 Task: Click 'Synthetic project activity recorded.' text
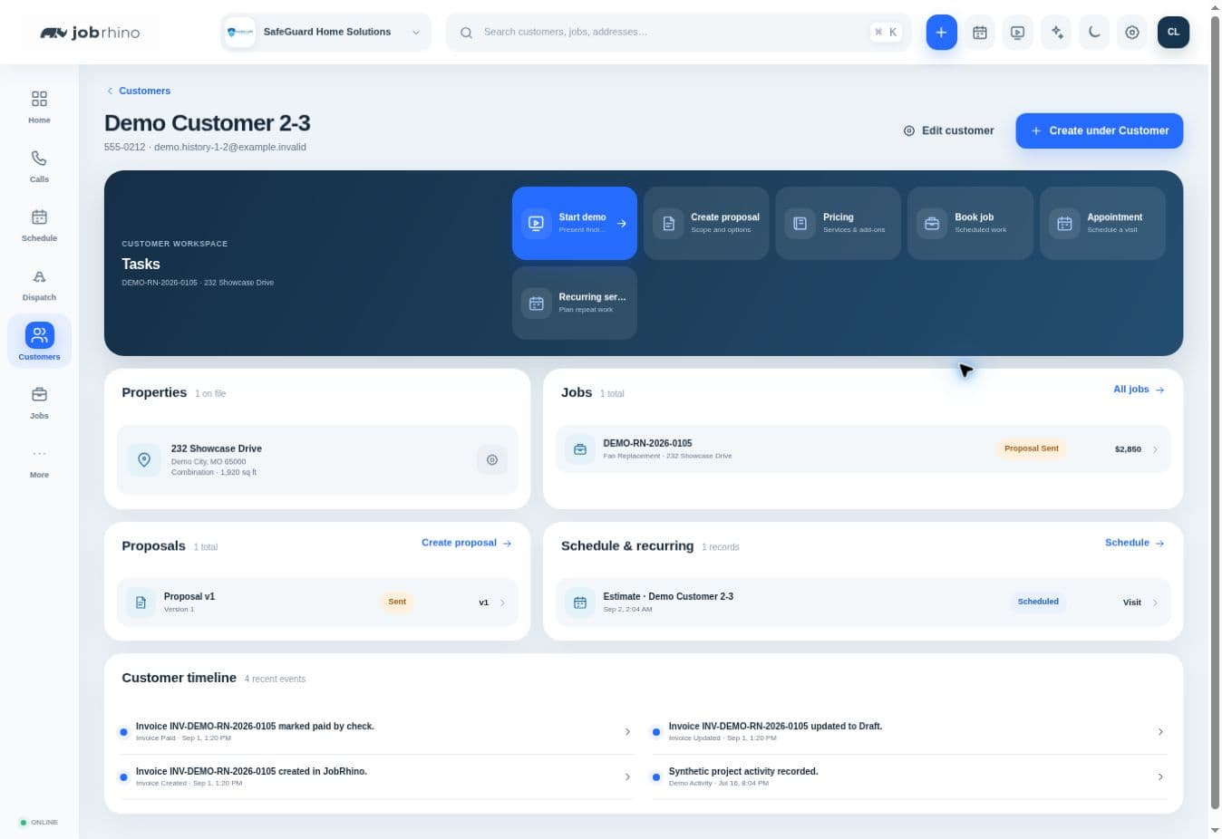(x=743, y=772)
